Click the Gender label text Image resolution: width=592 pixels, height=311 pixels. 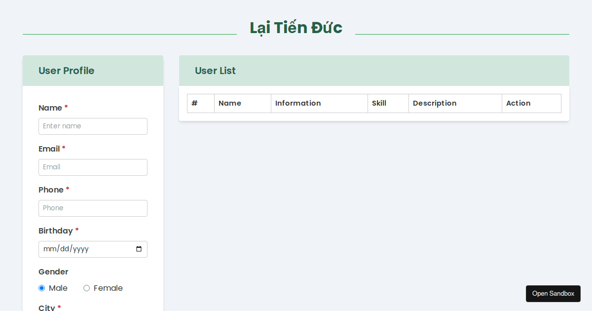coord(53,272)
